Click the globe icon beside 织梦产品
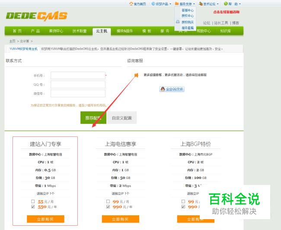Viewport: 281px width, 230px height. [x=153, y=3]
